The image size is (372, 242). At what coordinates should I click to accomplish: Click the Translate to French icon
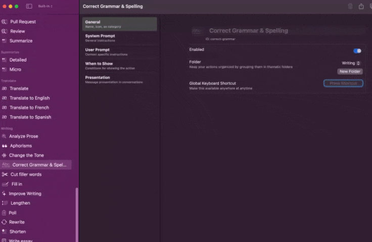click(x=4, y=107)
